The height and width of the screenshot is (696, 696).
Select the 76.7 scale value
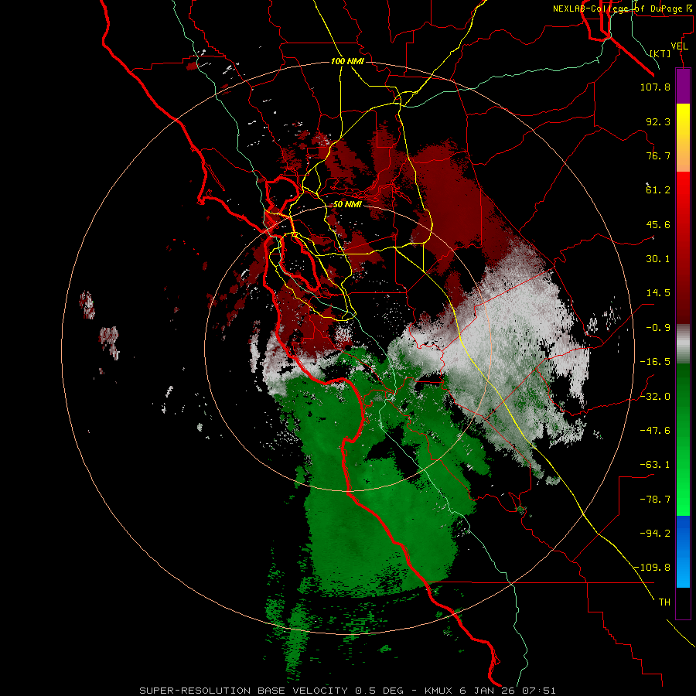click(658, 155)
